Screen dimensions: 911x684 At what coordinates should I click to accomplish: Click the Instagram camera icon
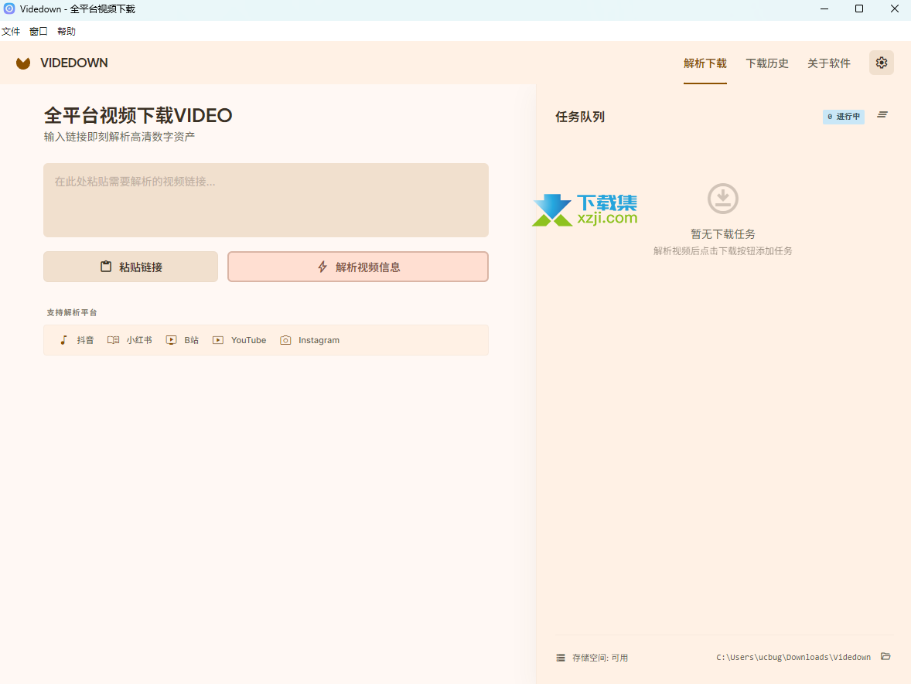(x=285, y=340)
